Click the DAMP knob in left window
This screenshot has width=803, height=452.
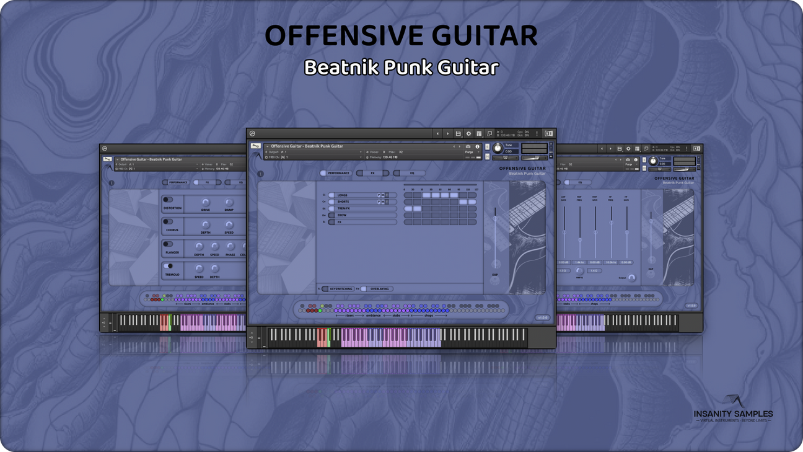pos(229,202)
